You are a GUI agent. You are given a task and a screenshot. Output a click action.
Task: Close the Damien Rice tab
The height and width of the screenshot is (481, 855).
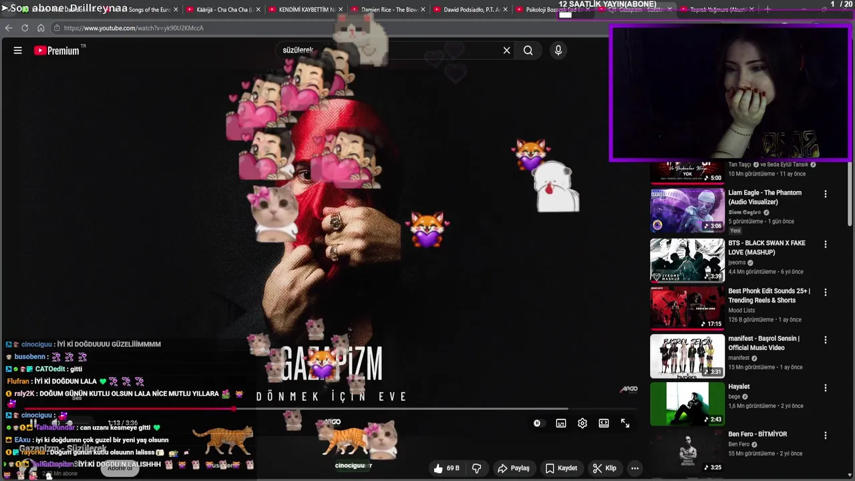[x=423, y=10]
